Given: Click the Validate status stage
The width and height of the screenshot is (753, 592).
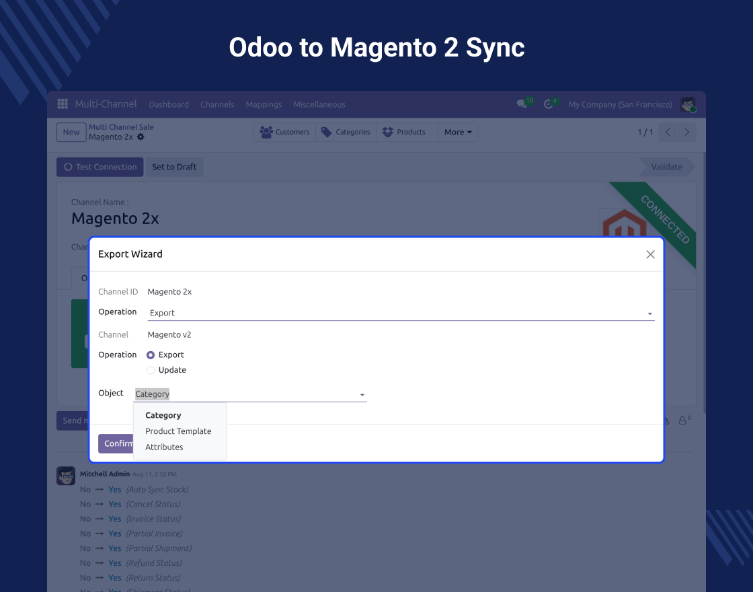Looking at the screenshot, I should 666,167.
